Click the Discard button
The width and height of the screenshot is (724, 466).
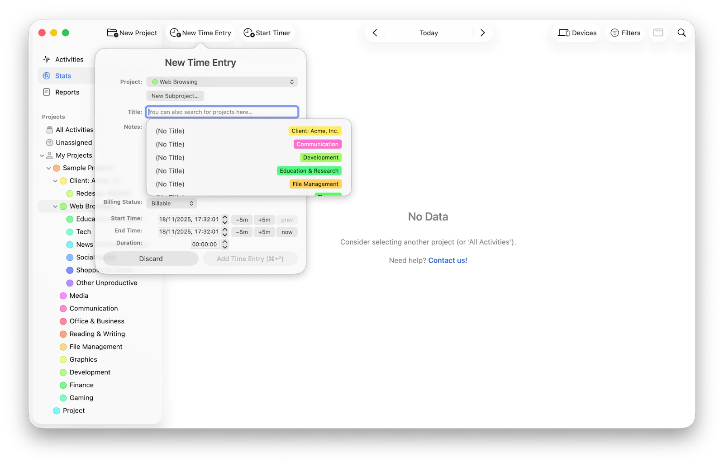(150, 259)
